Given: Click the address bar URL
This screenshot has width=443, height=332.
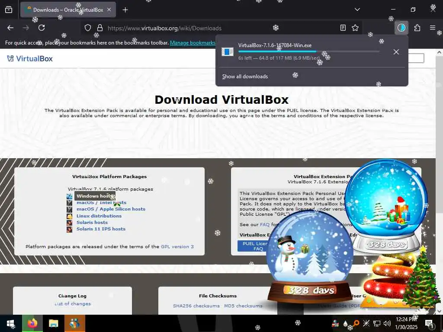Looking at the screenshot, I should [x=164, y=28].
